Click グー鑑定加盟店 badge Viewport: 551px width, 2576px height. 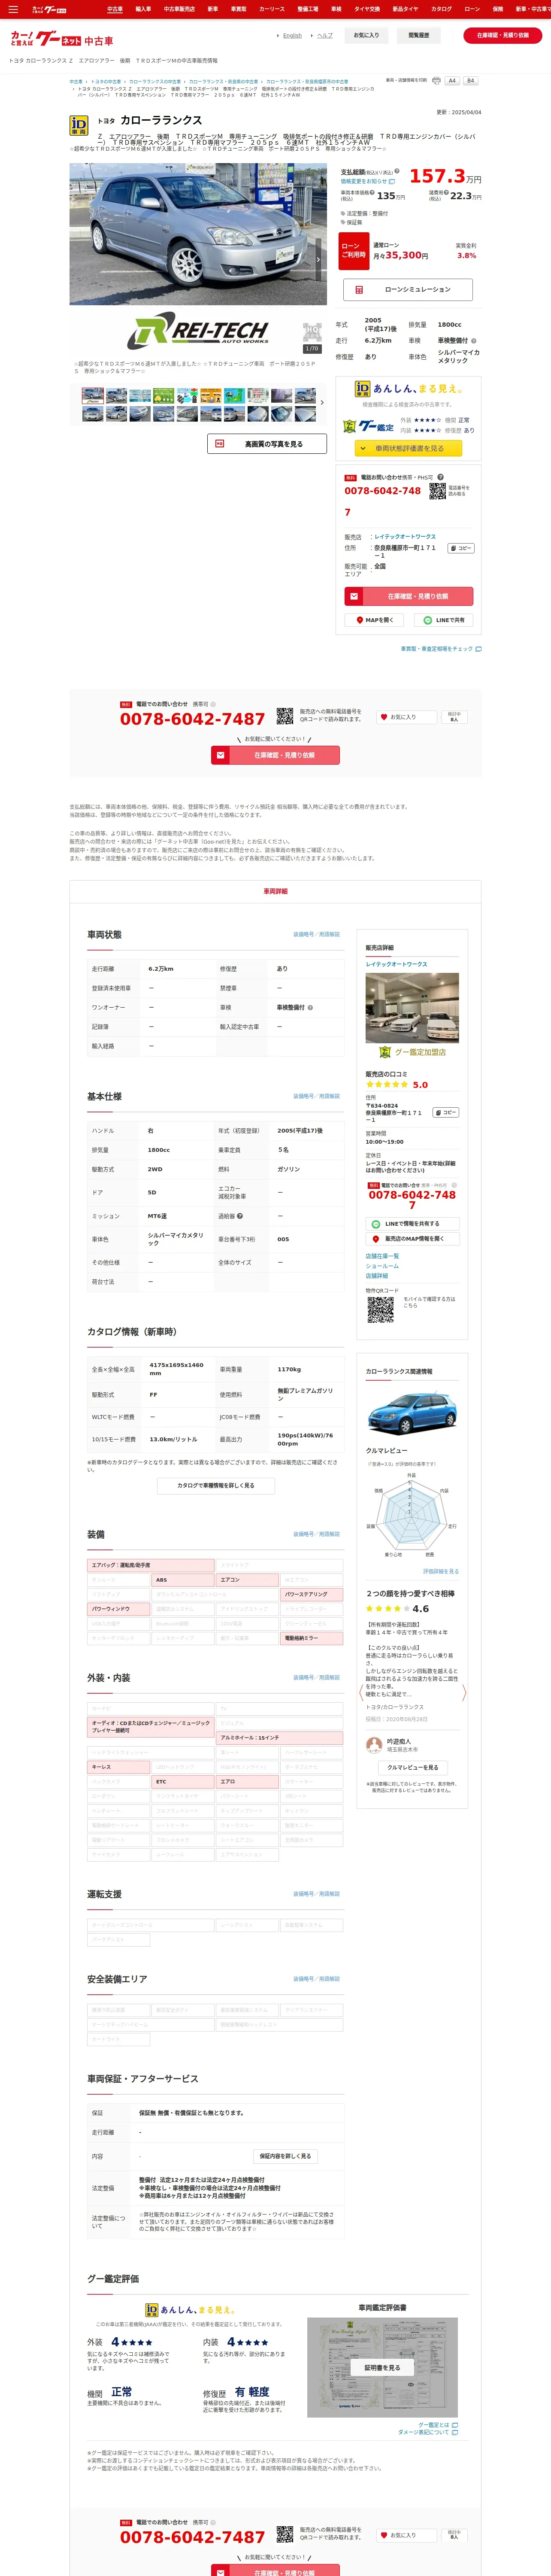point(412,1052)
